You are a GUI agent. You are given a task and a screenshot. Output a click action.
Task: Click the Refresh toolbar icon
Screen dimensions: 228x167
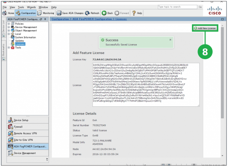coord(87,13)
